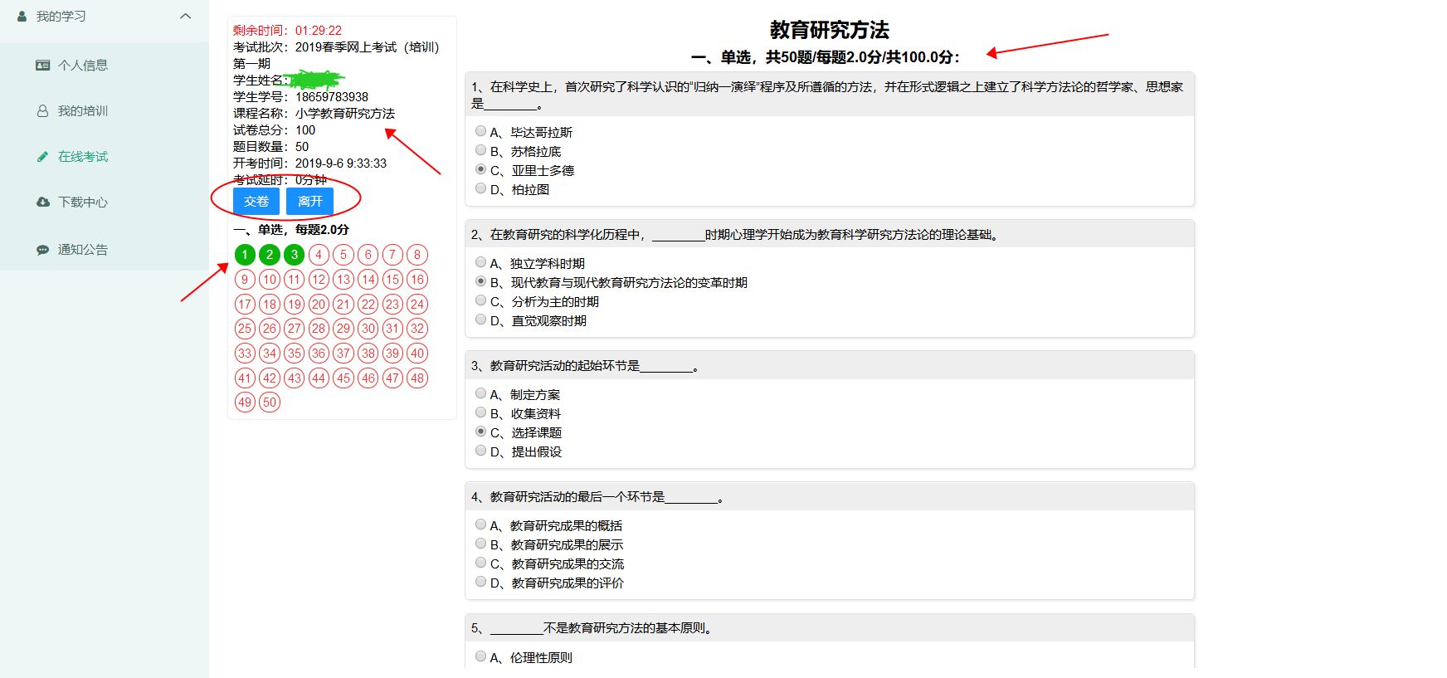Click student number 18659783938

[x=332, y=97]
